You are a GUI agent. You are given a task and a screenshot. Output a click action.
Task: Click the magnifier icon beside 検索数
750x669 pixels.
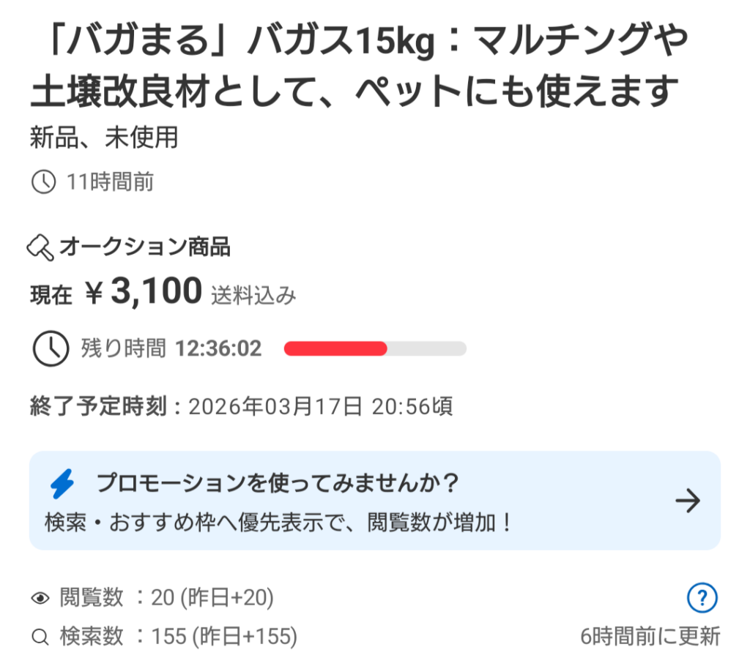[x=40, y=637]
